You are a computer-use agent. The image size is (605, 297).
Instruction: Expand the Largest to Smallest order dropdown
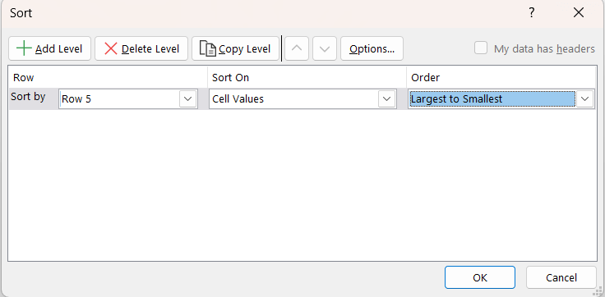click(x=585, y=99)
